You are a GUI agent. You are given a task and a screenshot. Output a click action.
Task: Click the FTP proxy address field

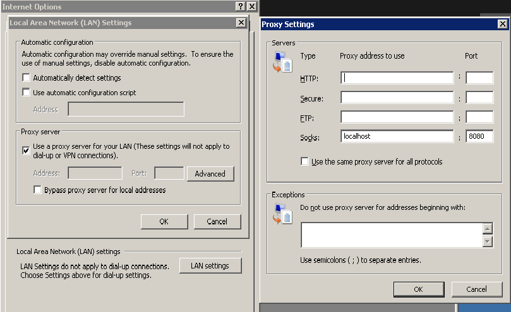397,117
